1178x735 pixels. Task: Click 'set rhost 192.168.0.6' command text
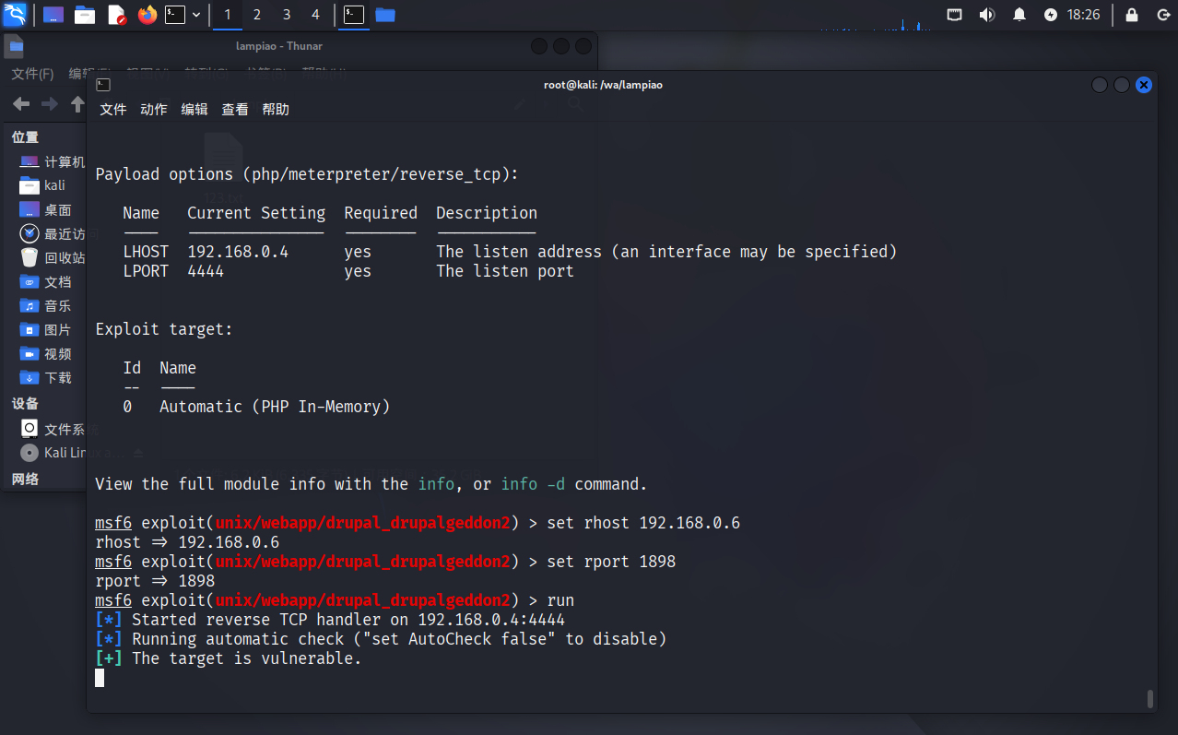(x=643, y=523)
